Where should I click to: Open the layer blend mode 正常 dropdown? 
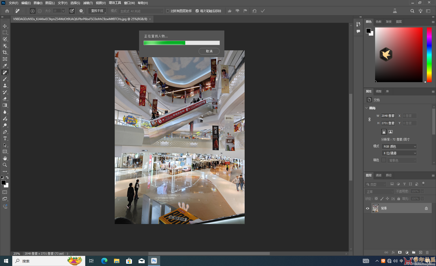[379, 191]
